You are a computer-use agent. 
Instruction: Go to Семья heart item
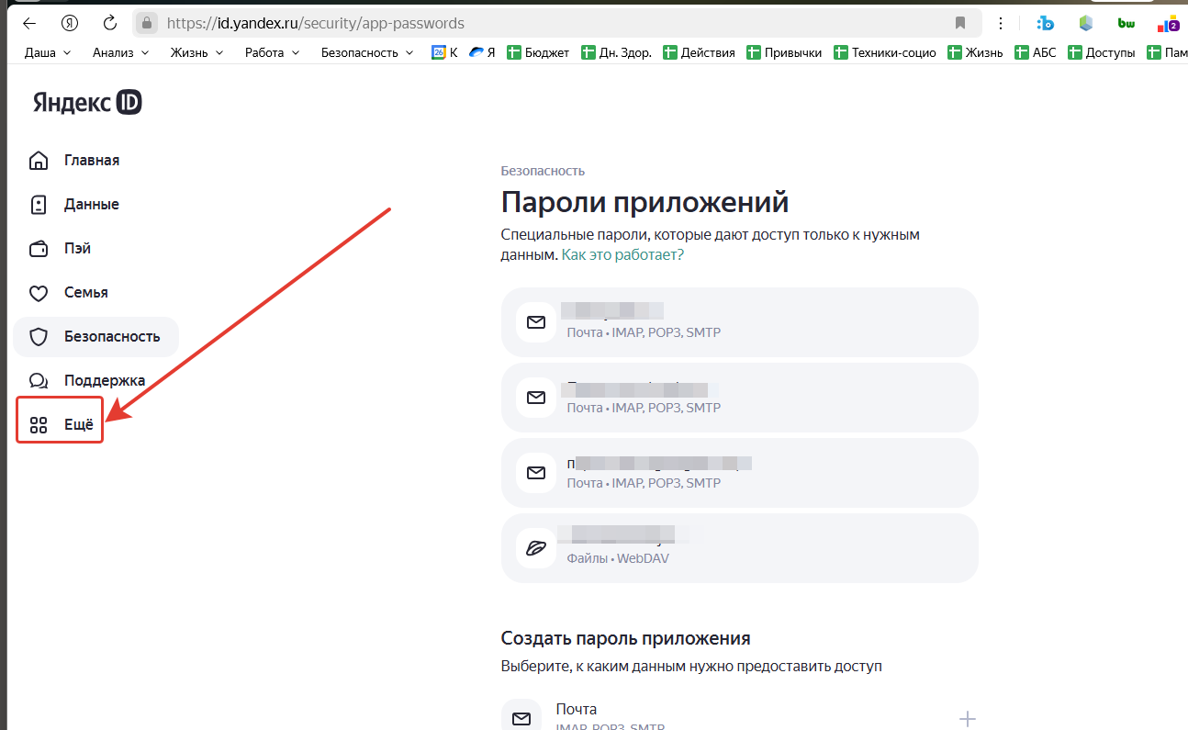coord(85,293)
